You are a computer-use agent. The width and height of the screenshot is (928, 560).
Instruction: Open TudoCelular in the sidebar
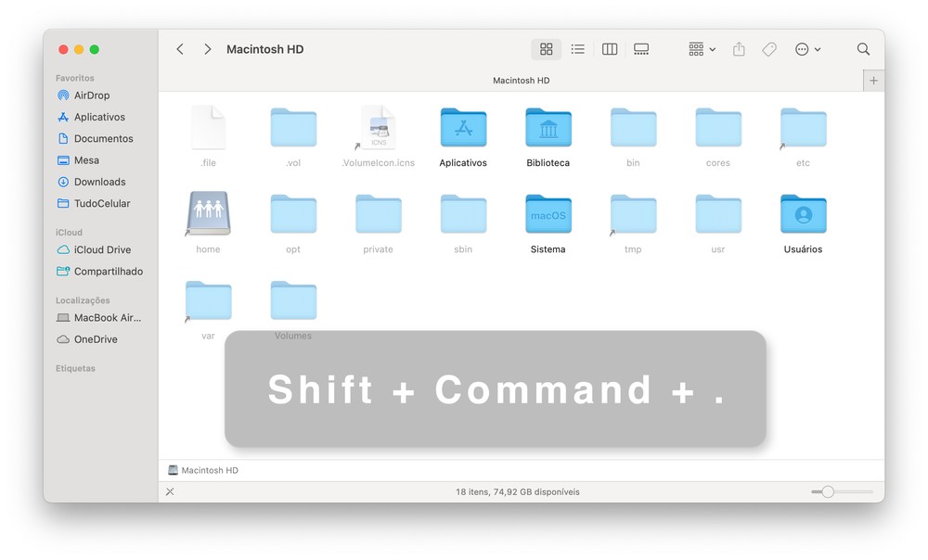[x=94, y=203]
